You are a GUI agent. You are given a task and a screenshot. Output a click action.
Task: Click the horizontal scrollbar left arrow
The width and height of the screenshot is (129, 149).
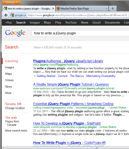point(3,148)
